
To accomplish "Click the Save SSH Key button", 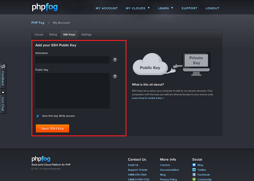I will (52, 128).
